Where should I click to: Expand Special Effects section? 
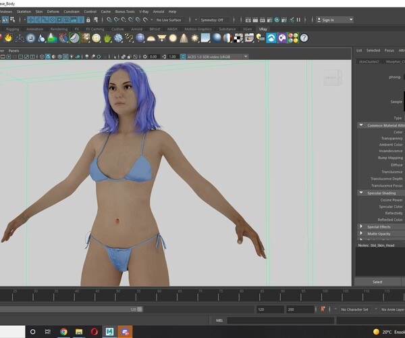[361, 226]
